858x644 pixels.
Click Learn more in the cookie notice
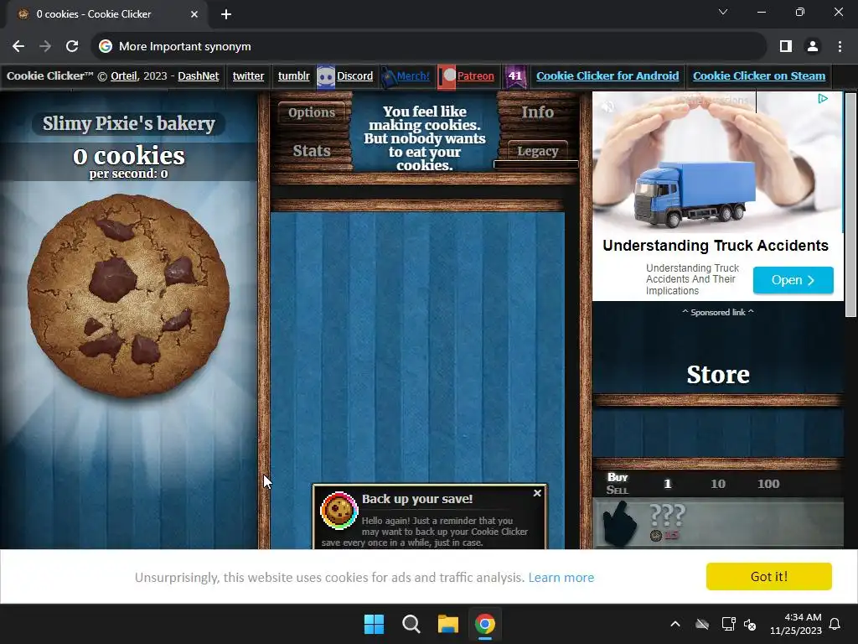click(x=561, y=577)
